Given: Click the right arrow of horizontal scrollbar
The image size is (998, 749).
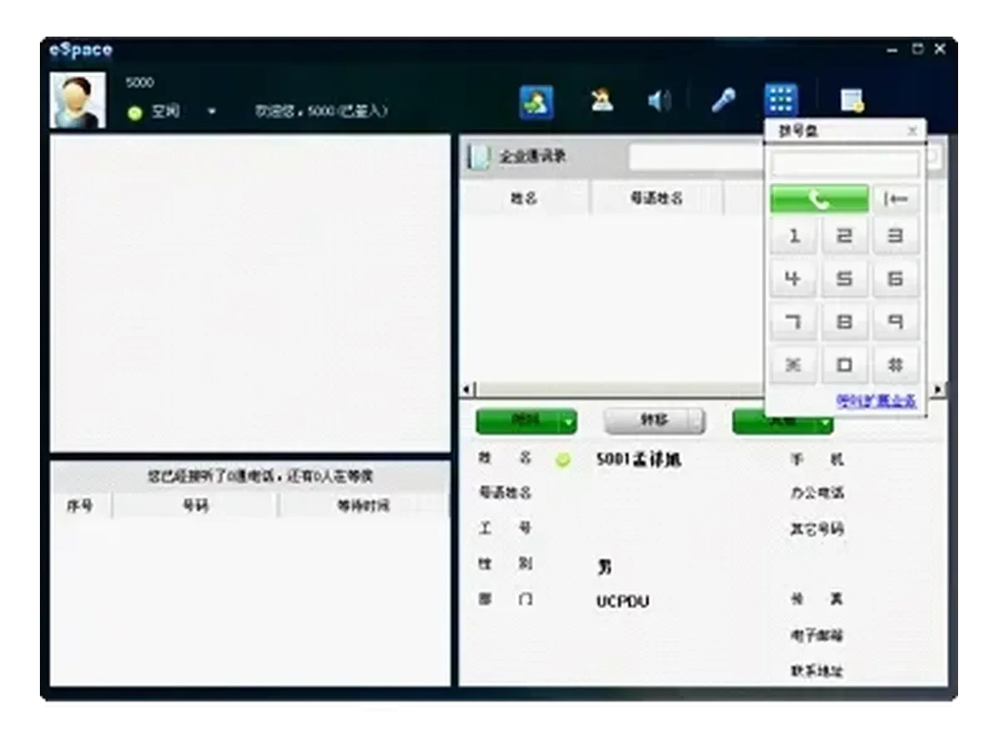Looking at the screenshot, I should [938, 389].
